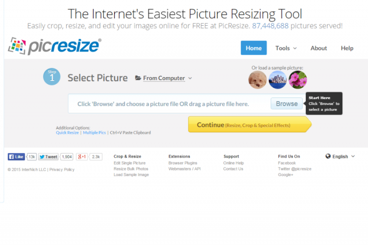Open the About page
368x245 pixels.
tap(319, 48)
